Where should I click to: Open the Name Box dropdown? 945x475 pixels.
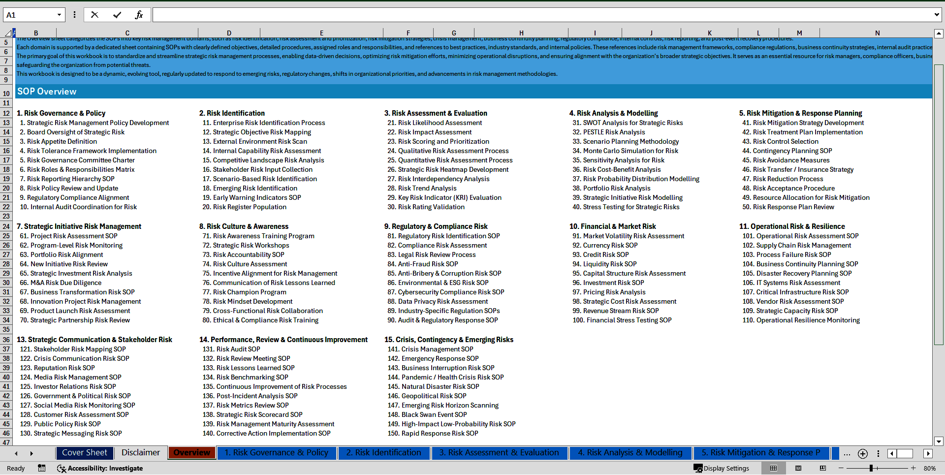(59, 15)
